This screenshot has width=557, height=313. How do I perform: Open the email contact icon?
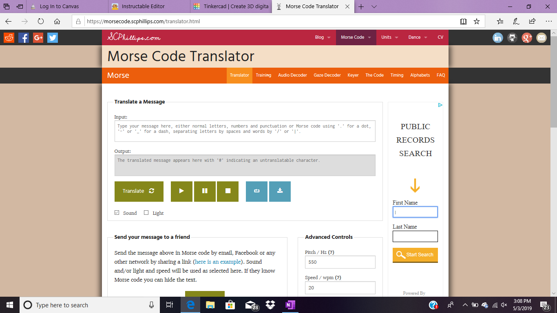(x=542, y=37)
